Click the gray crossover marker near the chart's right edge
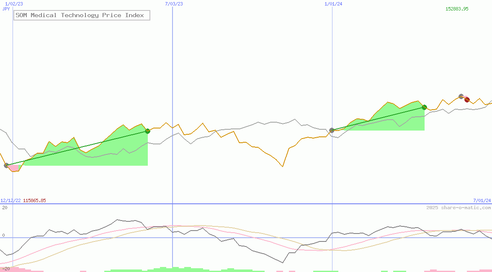This screenshot has width=492, height=272. pos(461,96)
